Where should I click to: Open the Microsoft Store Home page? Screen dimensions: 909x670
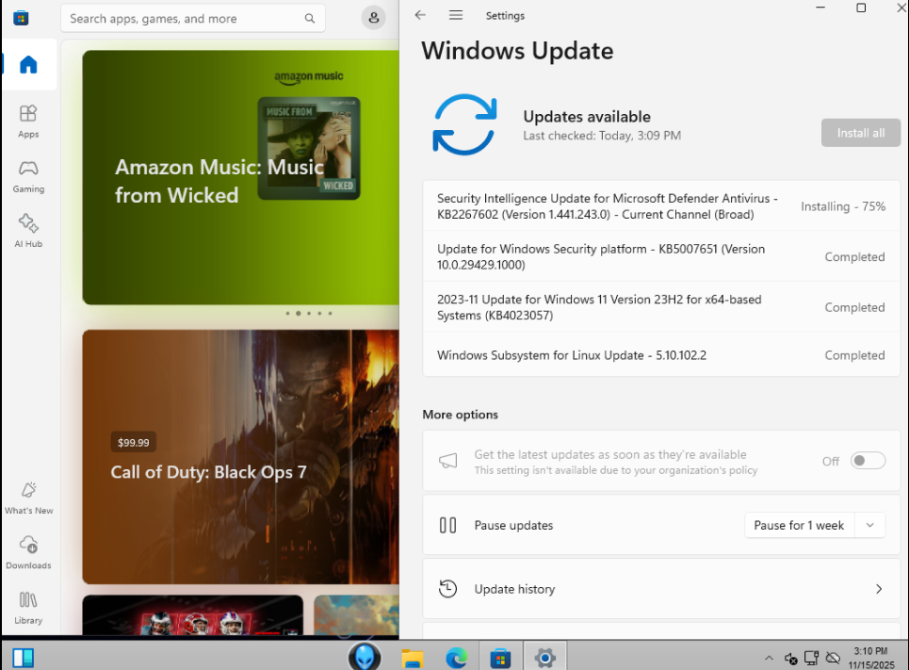tap(28, 64)
